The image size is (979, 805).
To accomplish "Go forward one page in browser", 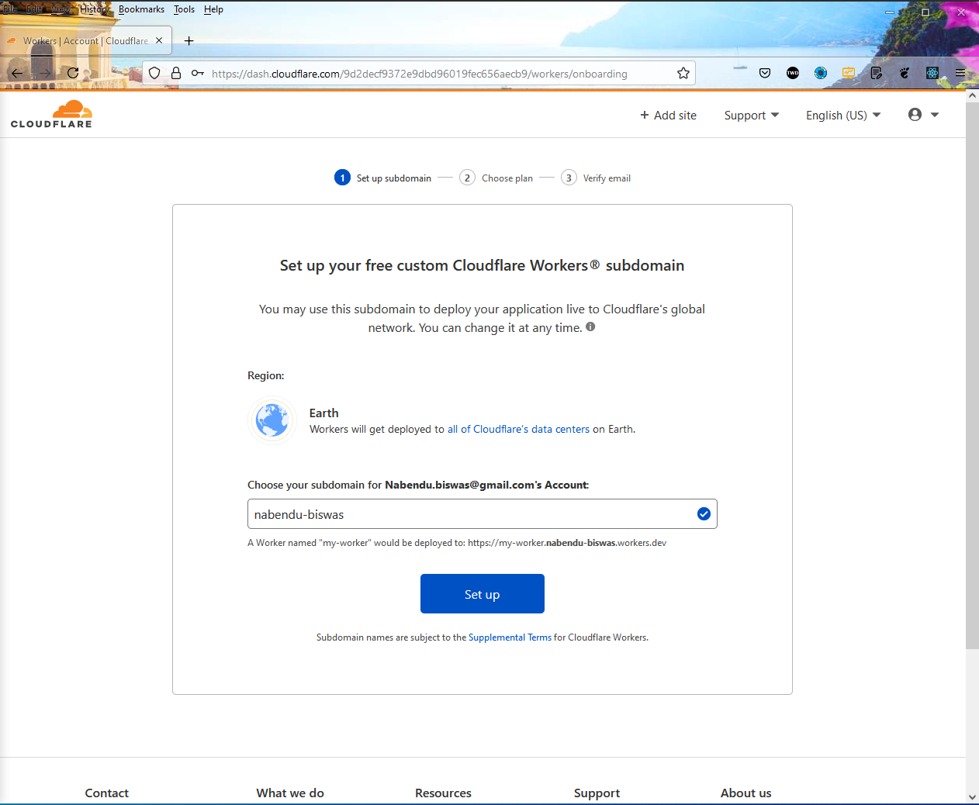I will click(45, 73).
